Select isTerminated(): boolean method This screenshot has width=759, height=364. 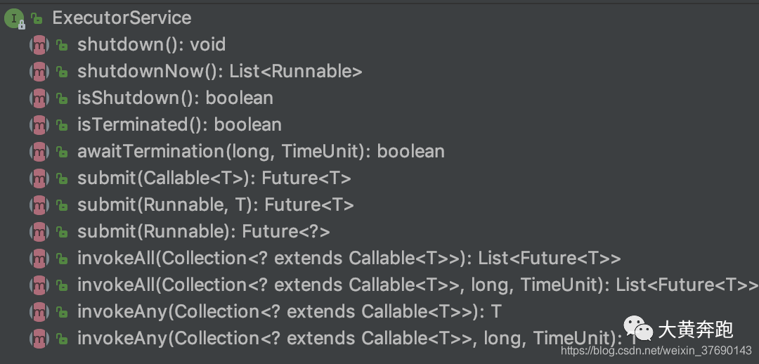(x=180, y=125)
